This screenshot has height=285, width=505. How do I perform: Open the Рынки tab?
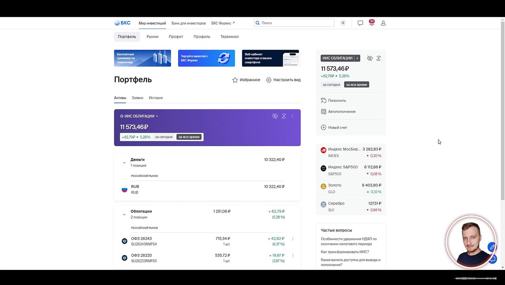click(152, 37)
